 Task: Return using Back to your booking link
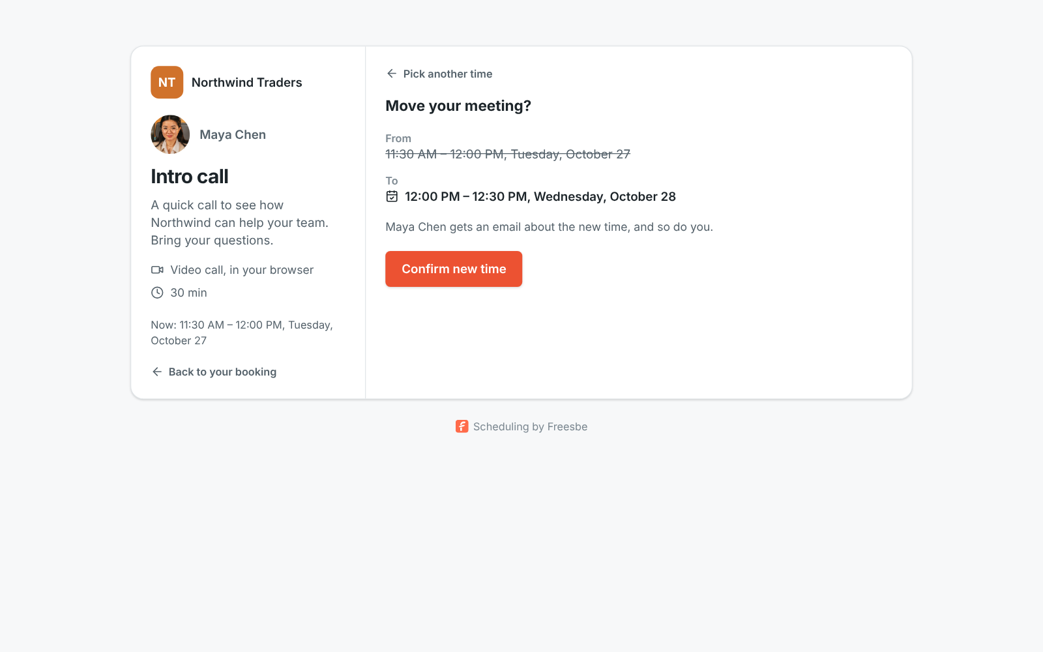tap(214, 372)
